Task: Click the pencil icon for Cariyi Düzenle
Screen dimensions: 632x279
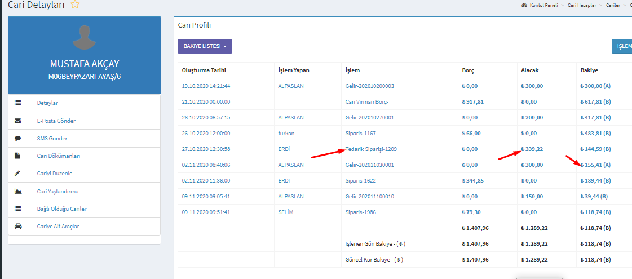Action: coord(17,173)
